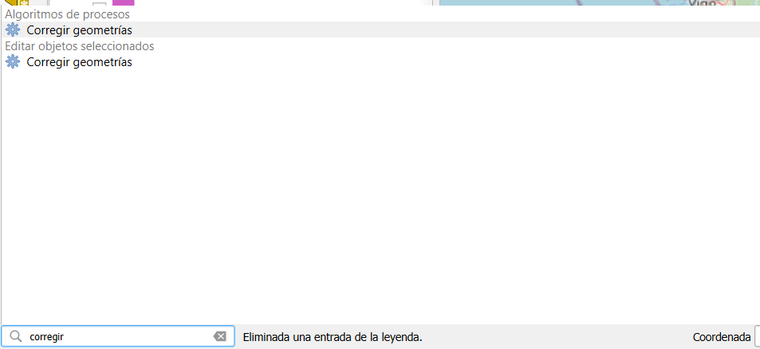Click the coordinate input box after Coordenada

(757, 337)
